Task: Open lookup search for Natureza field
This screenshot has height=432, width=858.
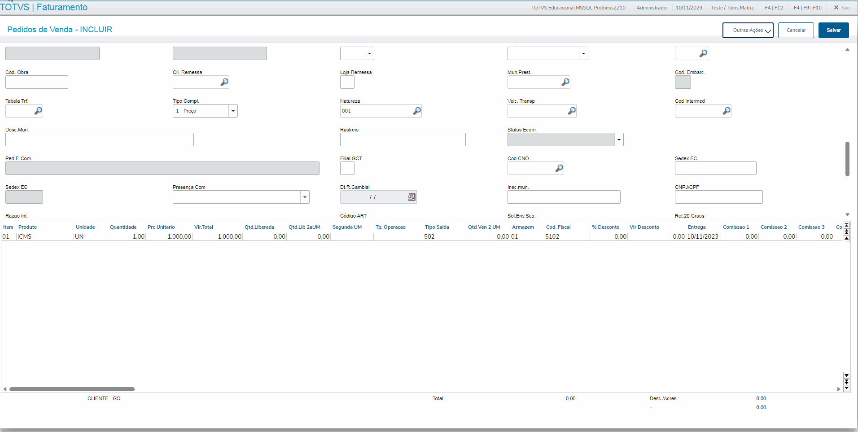Action: 417,111
